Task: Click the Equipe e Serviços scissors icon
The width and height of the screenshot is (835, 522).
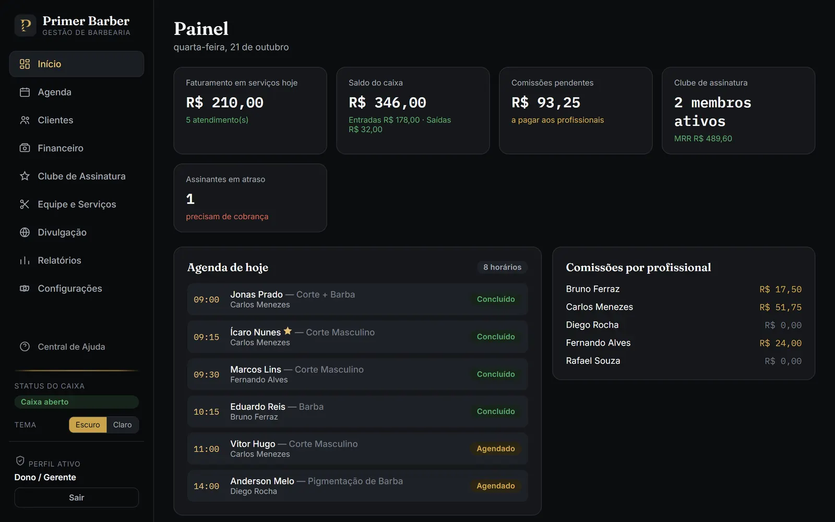Action: 25,204
